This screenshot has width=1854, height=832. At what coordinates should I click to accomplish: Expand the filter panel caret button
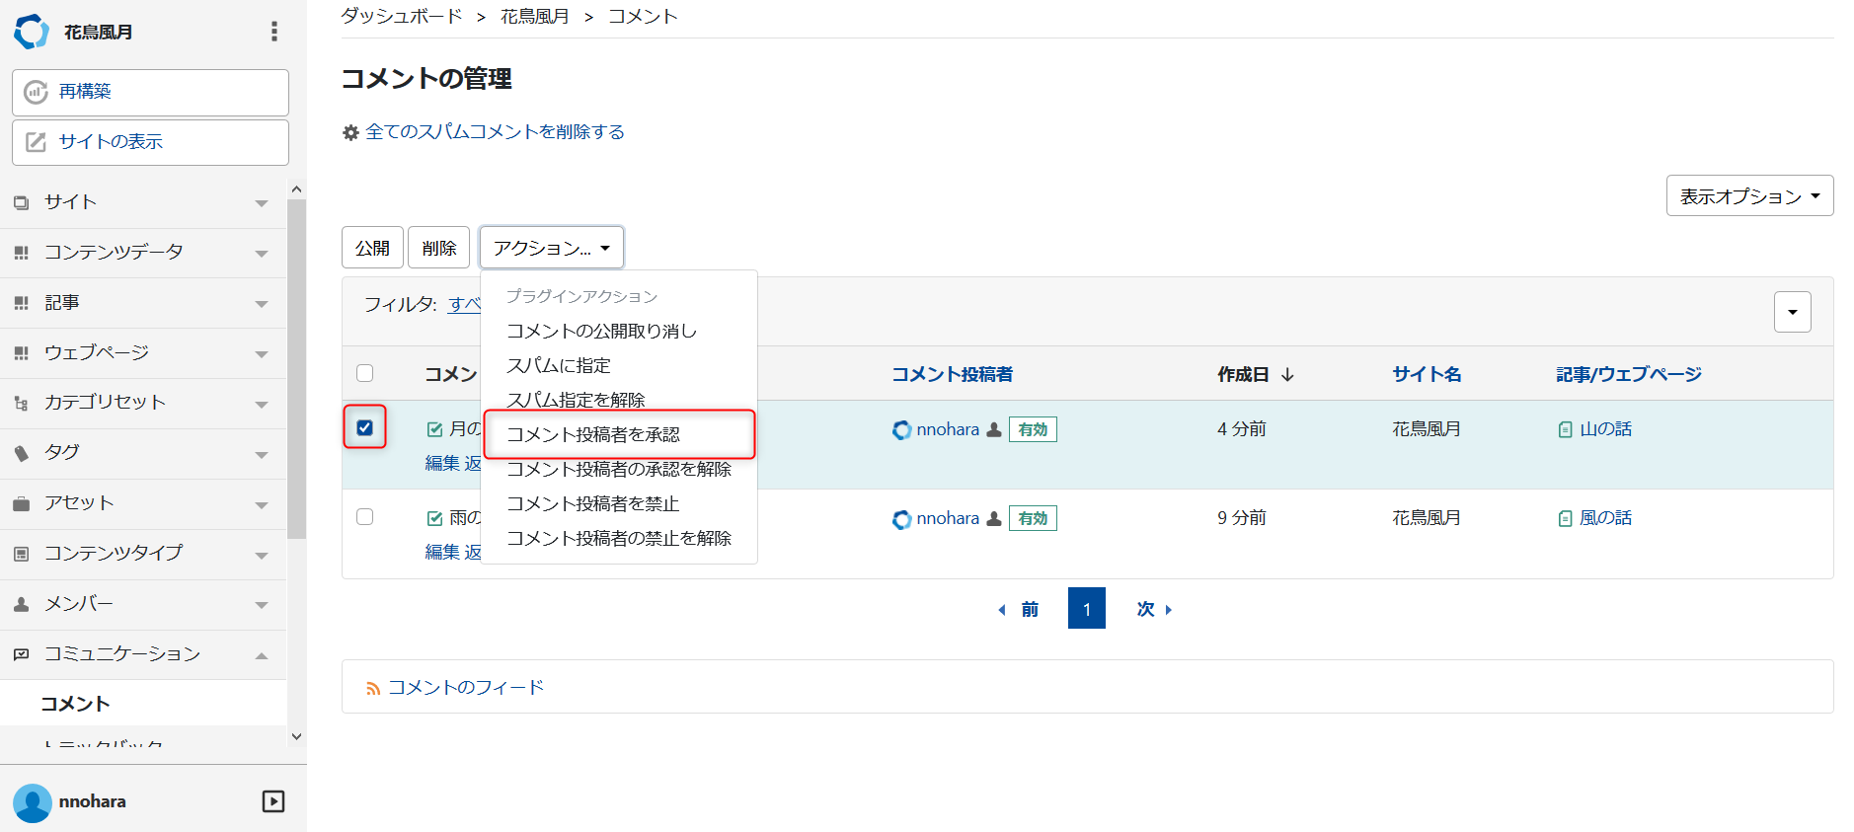(x=1793, y=312)
